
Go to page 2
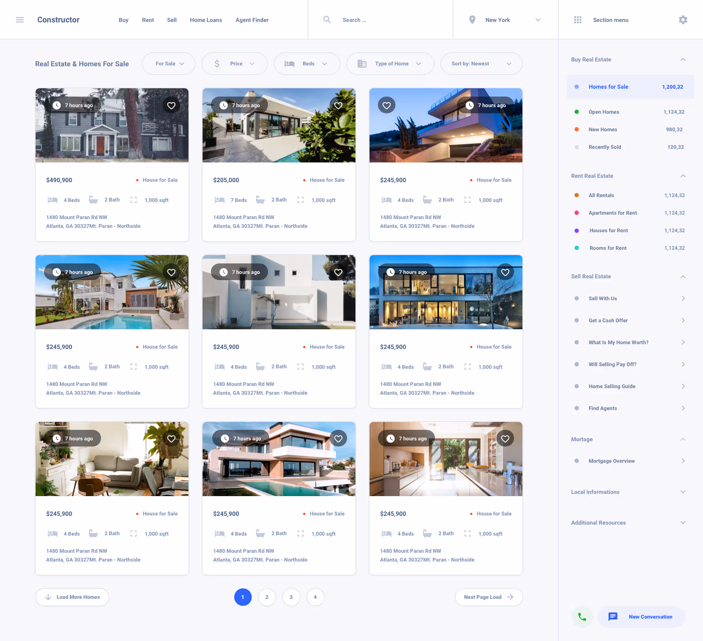pos(267,597)
